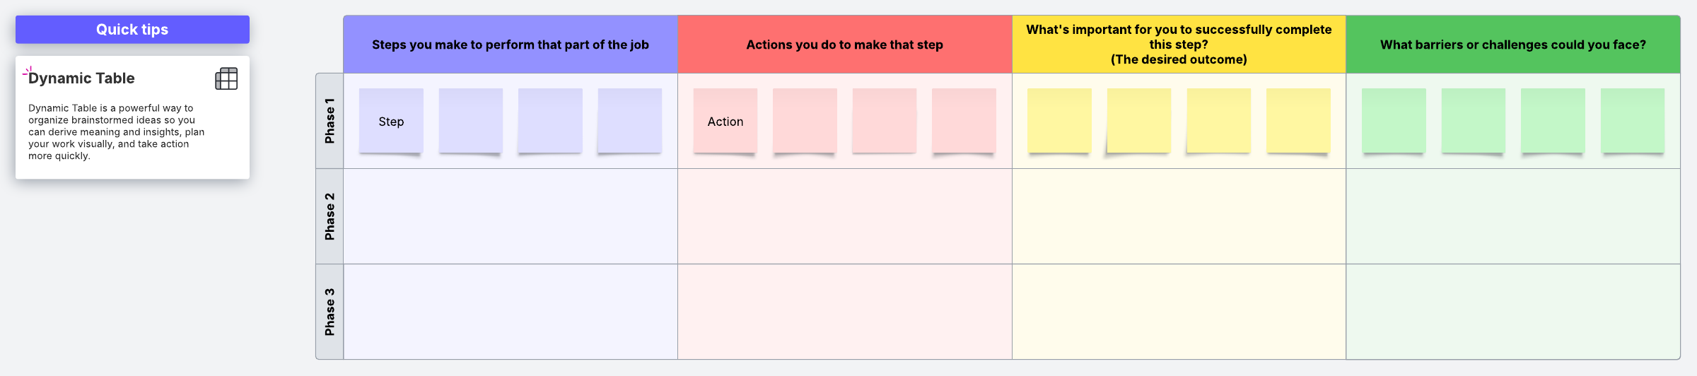The image size is (1697, 376).
Task: Click the green barriers or challenges header
Action: coord(1513,45)
